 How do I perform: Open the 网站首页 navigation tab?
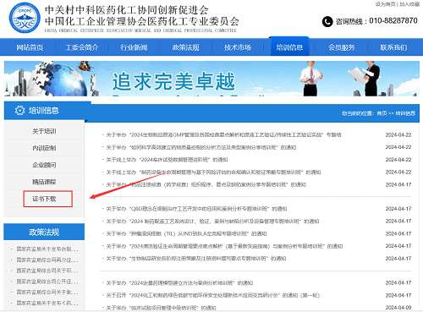click(30, 47)
